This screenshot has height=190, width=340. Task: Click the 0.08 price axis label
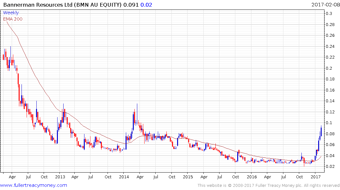pos(330,134)
